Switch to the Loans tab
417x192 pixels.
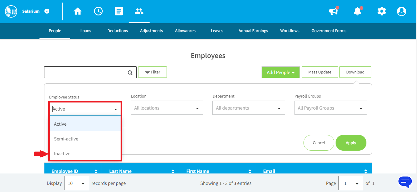point(86,31)
